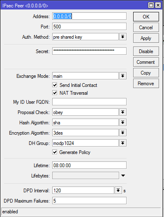164x217 pixels.
Task: Click the Auth. Method value pre shared key
Action: [x=85, y=37]
